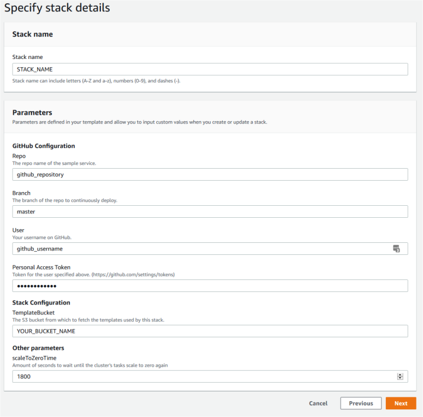Click the Personal Access Token label
This screenshot has width=423, height=417.
click(41, 267)
